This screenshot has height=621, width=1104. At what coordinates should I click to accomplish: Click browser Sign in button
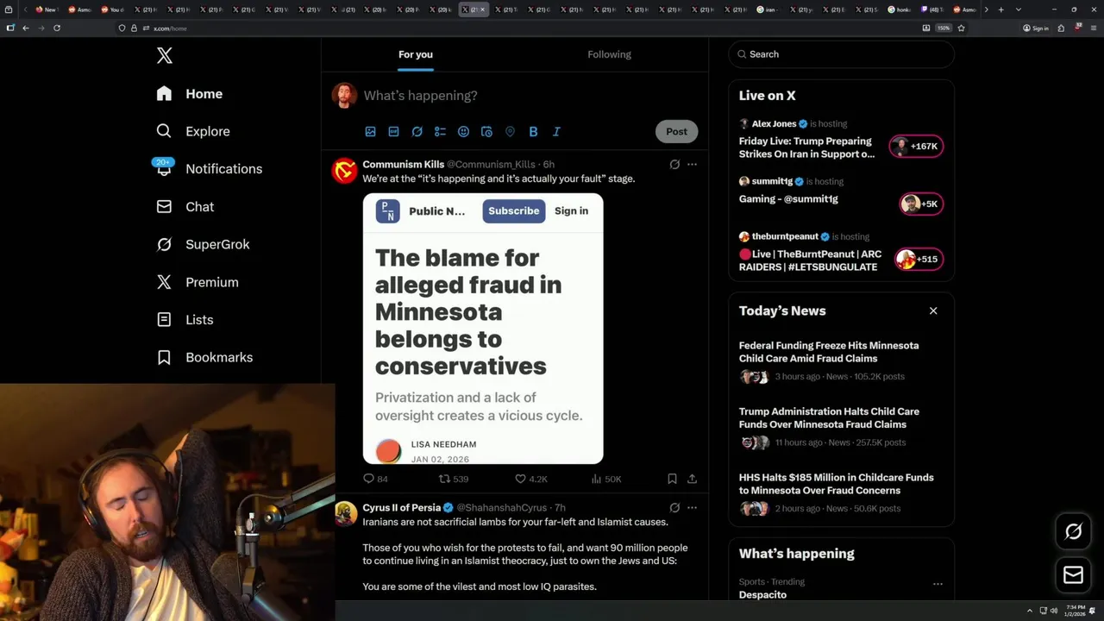[1035, 28]
